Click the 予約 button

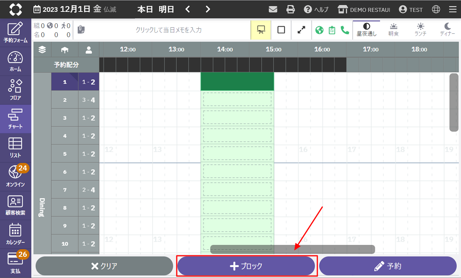pyautogui.click(x=388, y=266)
